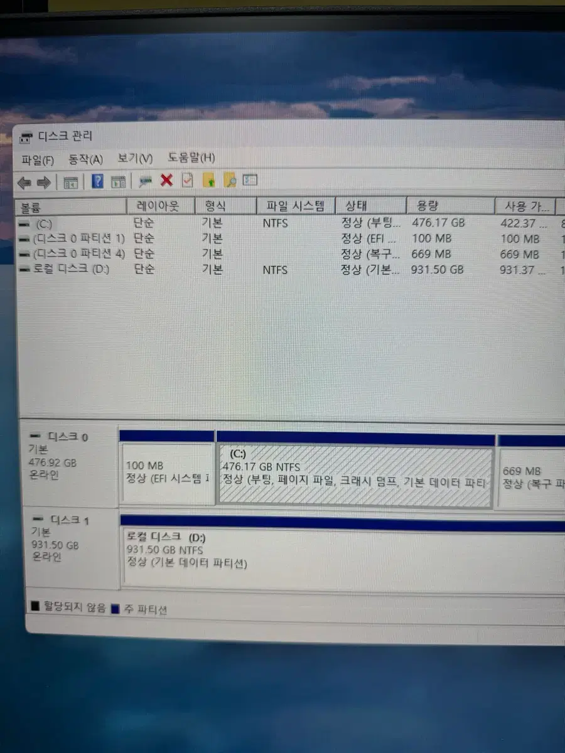Screen dimensions: 565x753
Task: Sort by the 상태 column header
Action: pyautogui.click(x=371, y=205)
